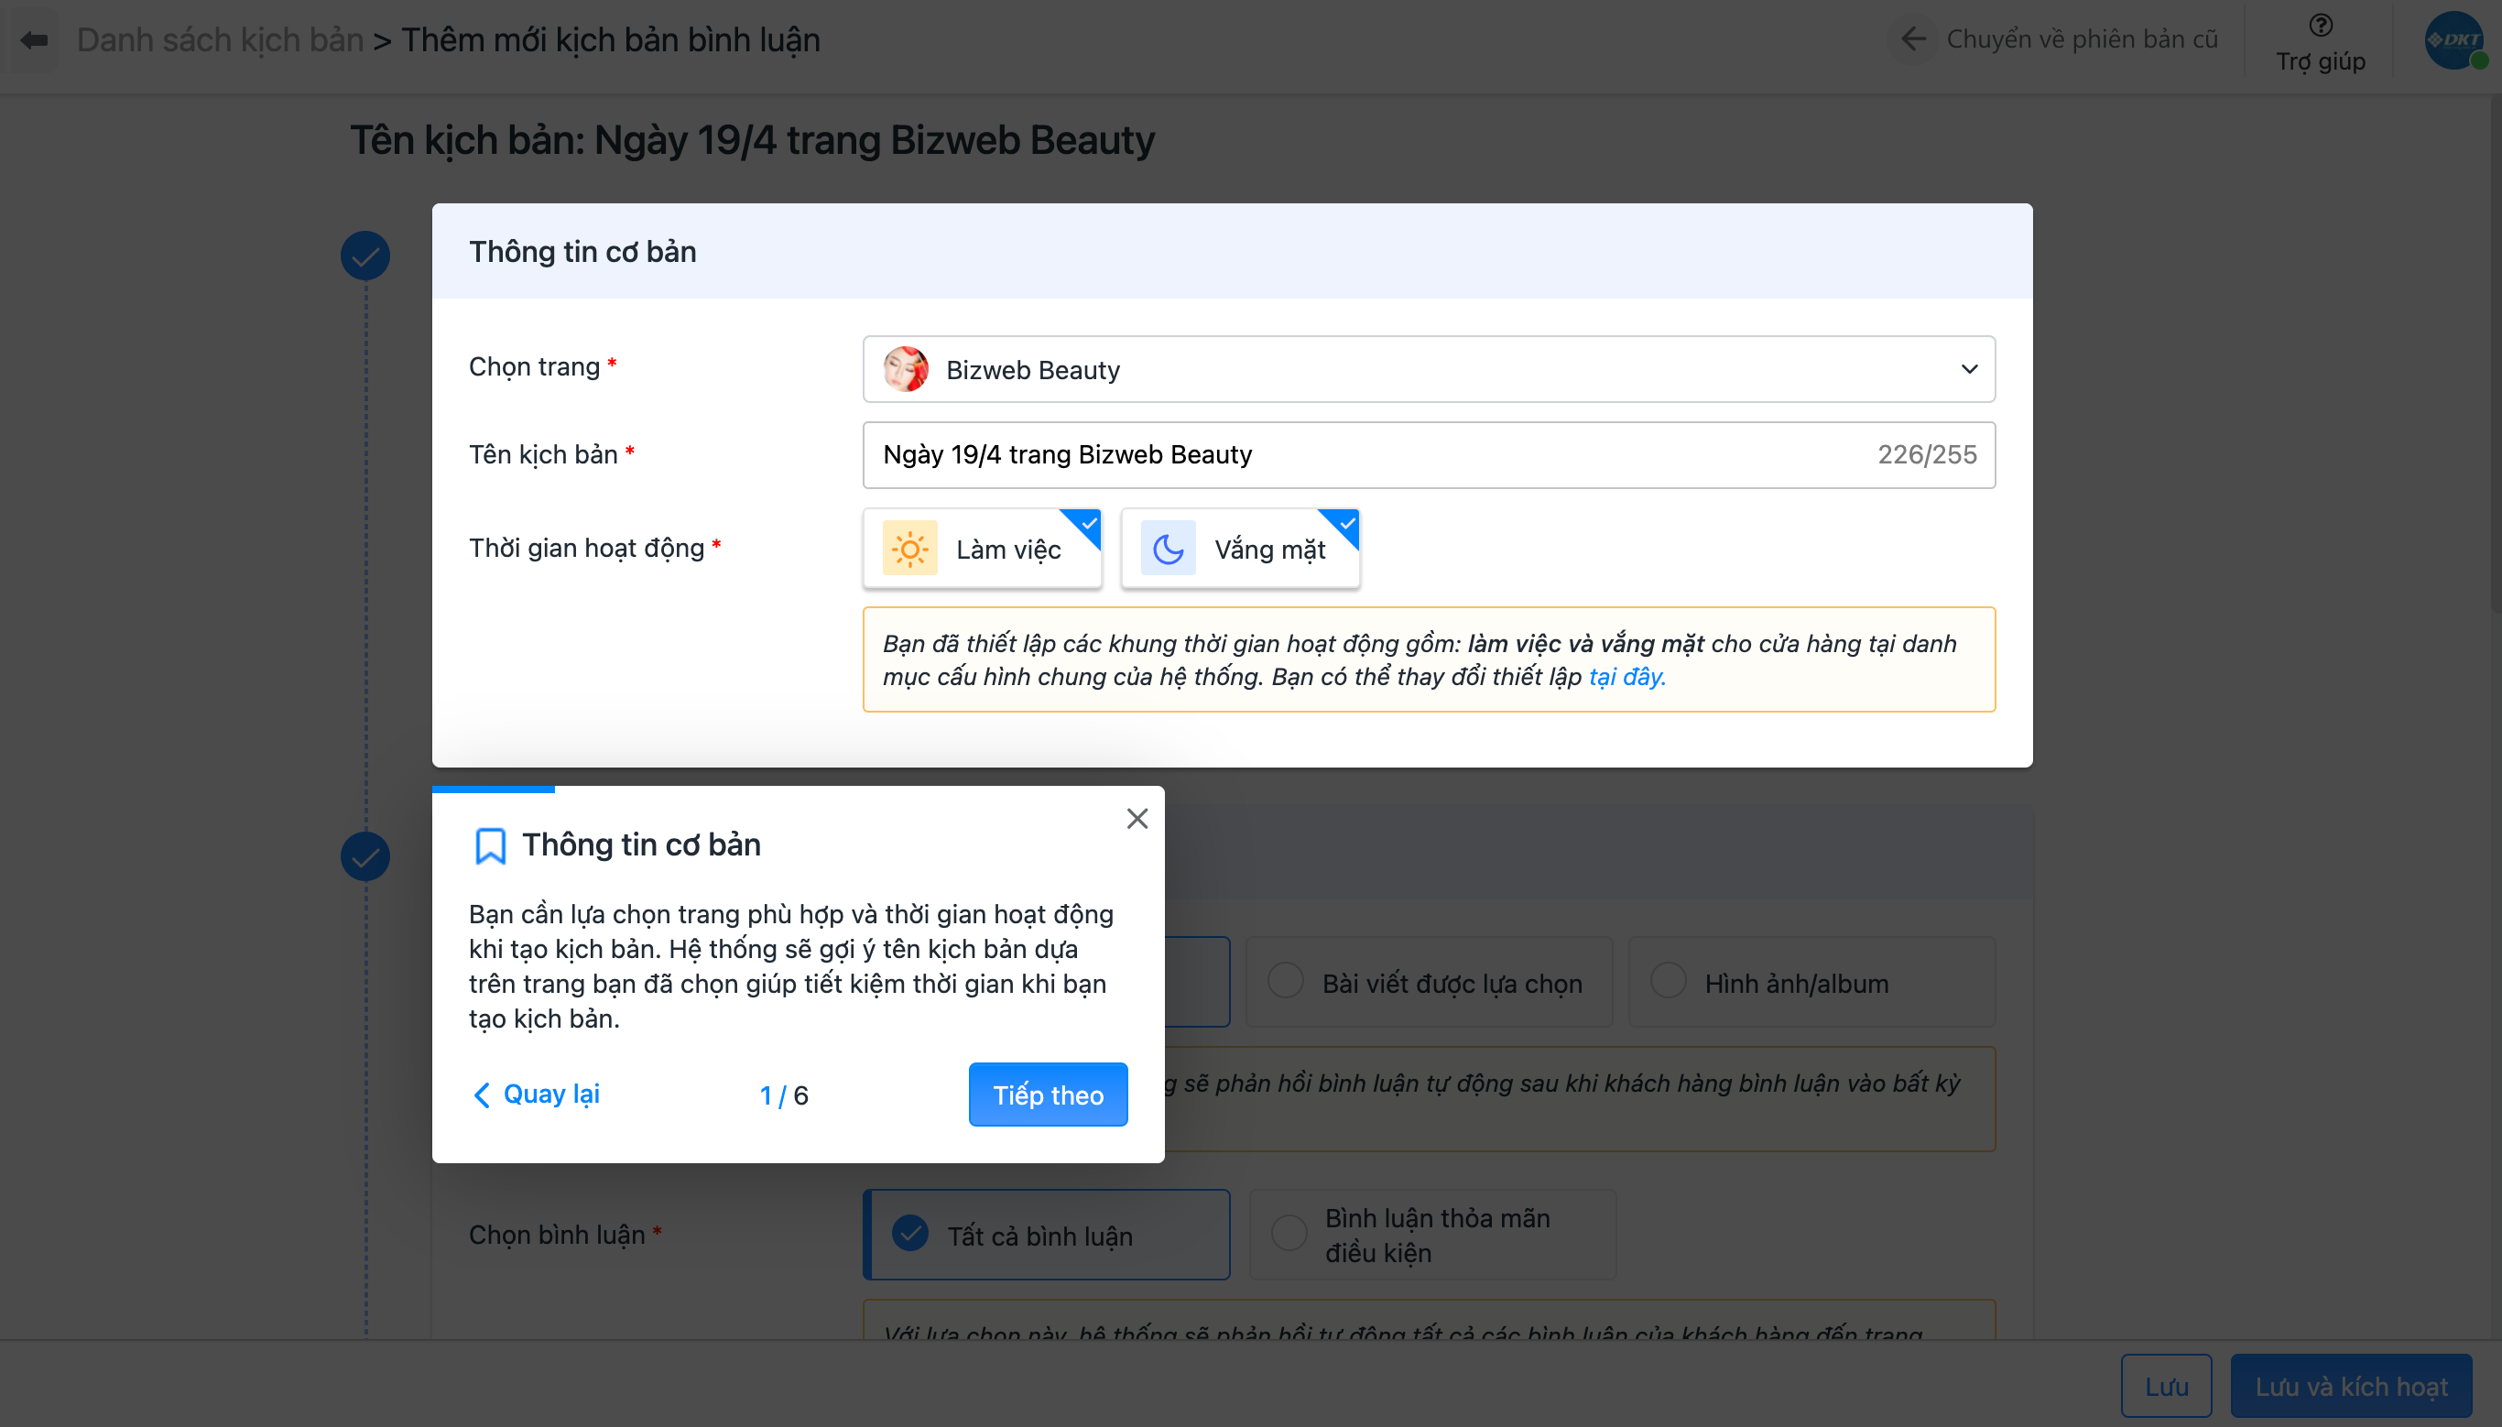Select Bài viết được lựa chọn radio
This screenshot has width=2502, height=1427.
coord(1285,981)
